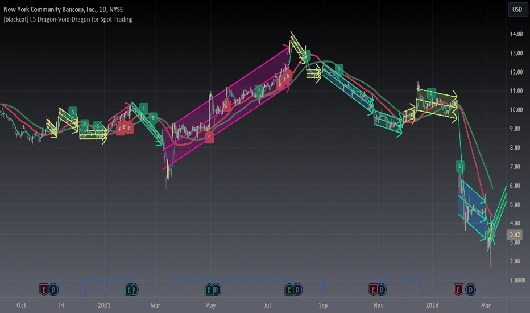Click the 5.00 price axis label
Viewport: 530px width, 313px height.
[x=515, y=205]
